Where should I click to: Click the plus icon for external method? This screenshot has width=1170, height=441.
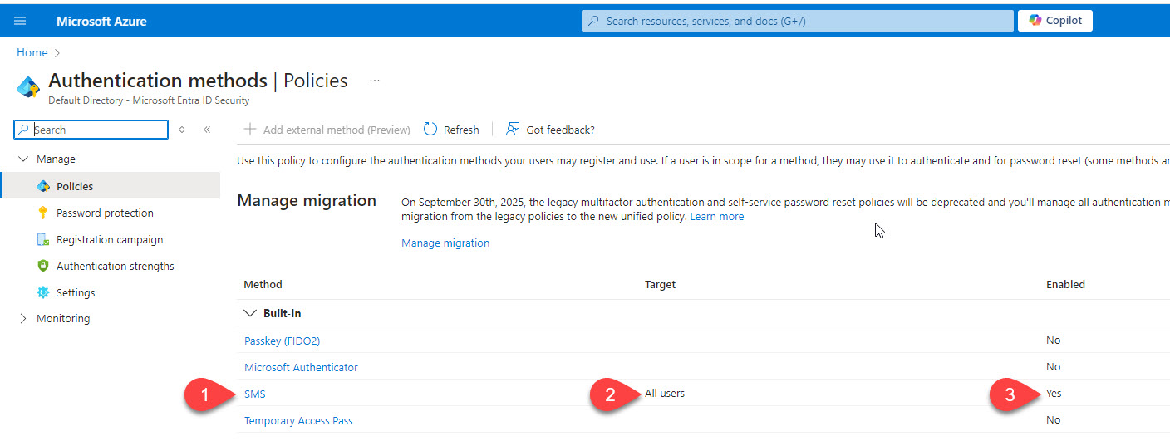(249, 130)
